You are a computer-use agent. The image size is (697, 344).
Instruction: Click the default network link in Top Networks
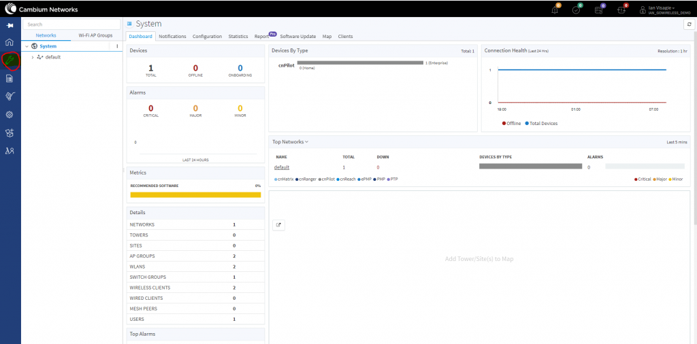click(x=282, y=167)
